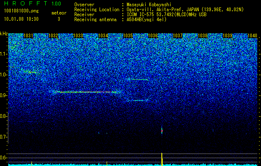Click the 1034 time marker
Screen dimensions: 261x166
click(103, 36)
